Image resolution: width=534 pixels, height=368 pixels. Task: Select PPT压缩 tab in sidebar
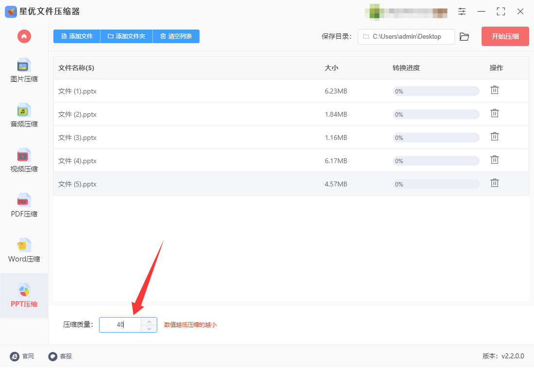24,295
